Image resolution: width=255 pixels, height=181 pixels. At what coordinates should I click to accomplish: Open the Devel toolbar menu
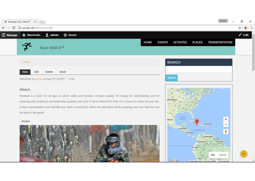[x=70, y=35]
